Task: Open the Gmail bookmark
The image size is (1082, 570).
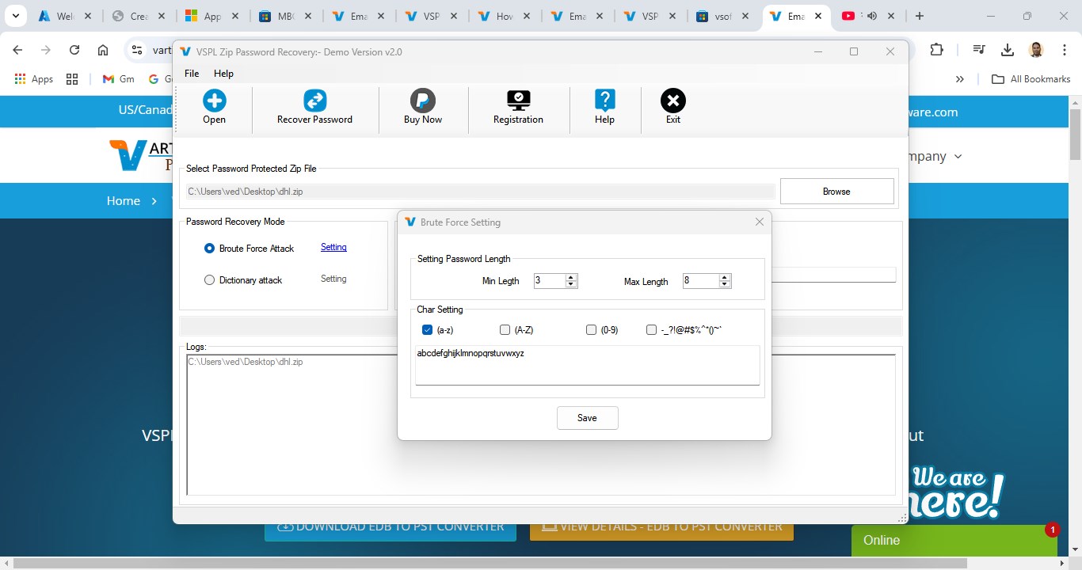Action: point(119,79)
